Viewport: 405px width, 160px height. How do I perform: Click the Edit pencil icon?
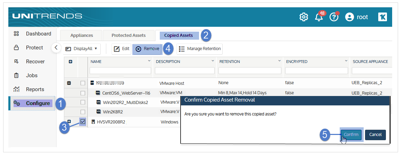click(117, 49)
